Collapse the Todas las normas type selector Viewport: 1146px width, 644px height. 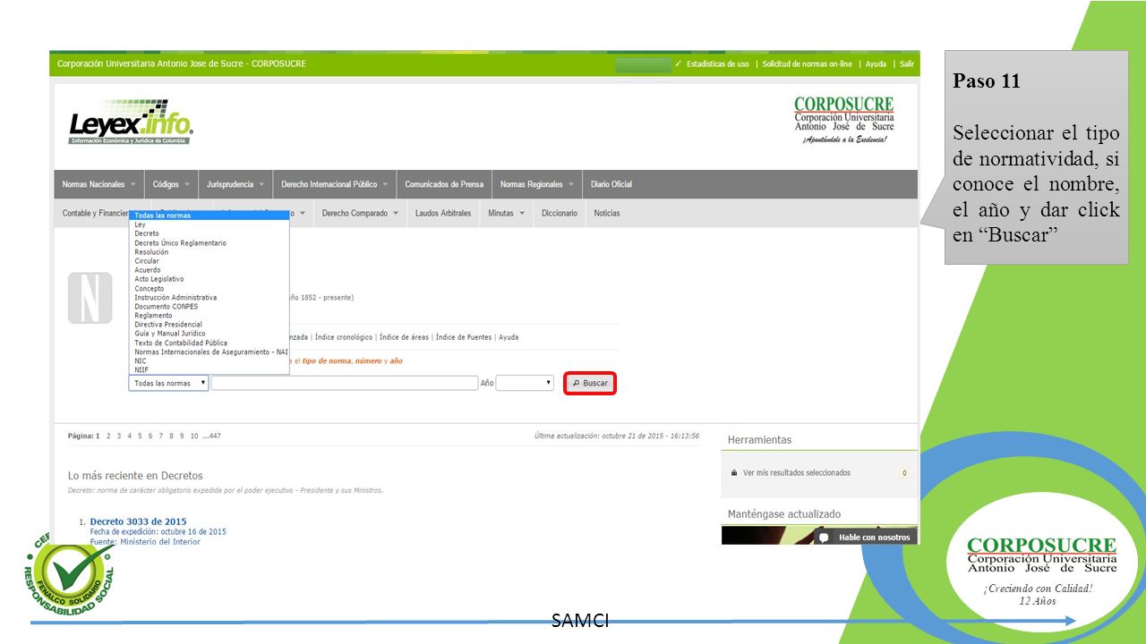(168, 383)
